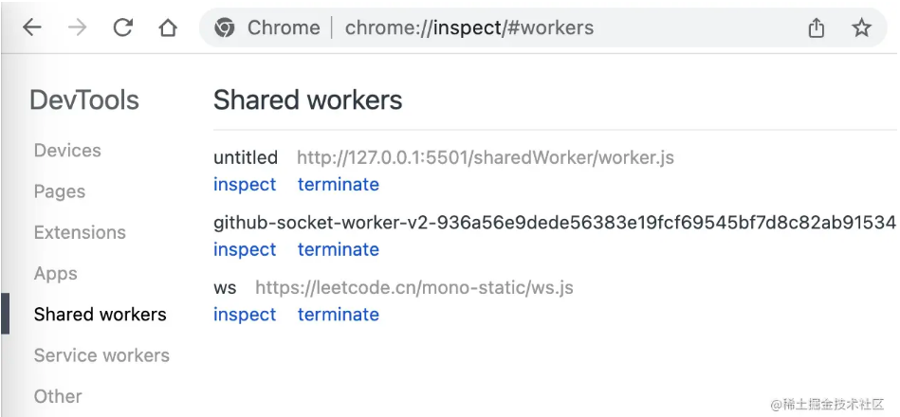Viewport: 900px width, 417px height.
Task: Open the Other section
Action: pyautogui.click(x=58, y=396)
